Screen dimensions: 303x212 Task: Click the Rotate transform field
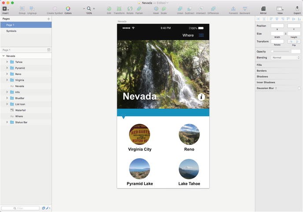(277, 41)
